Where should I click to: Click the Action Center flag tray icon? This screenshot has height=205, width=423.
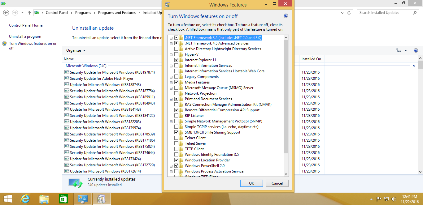[x=379, y=199]
